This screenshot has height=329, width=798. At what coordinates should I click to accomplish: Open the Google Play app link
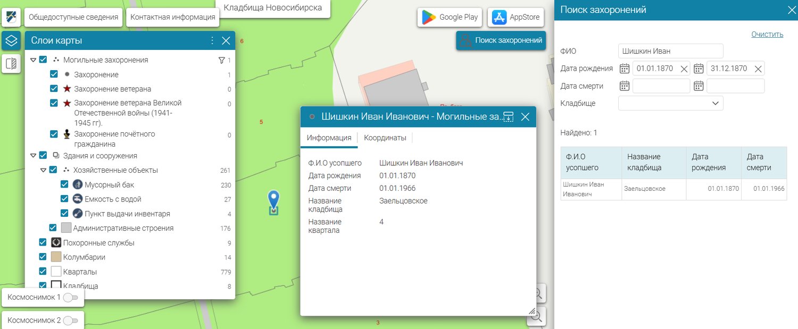(x=450, y=17)
